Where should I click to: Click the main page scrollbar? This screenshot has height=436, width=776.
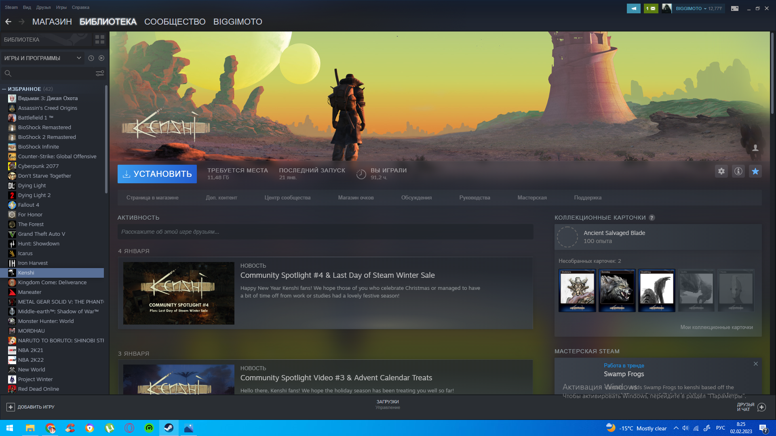pyautogui.click(x=772, y=73)
